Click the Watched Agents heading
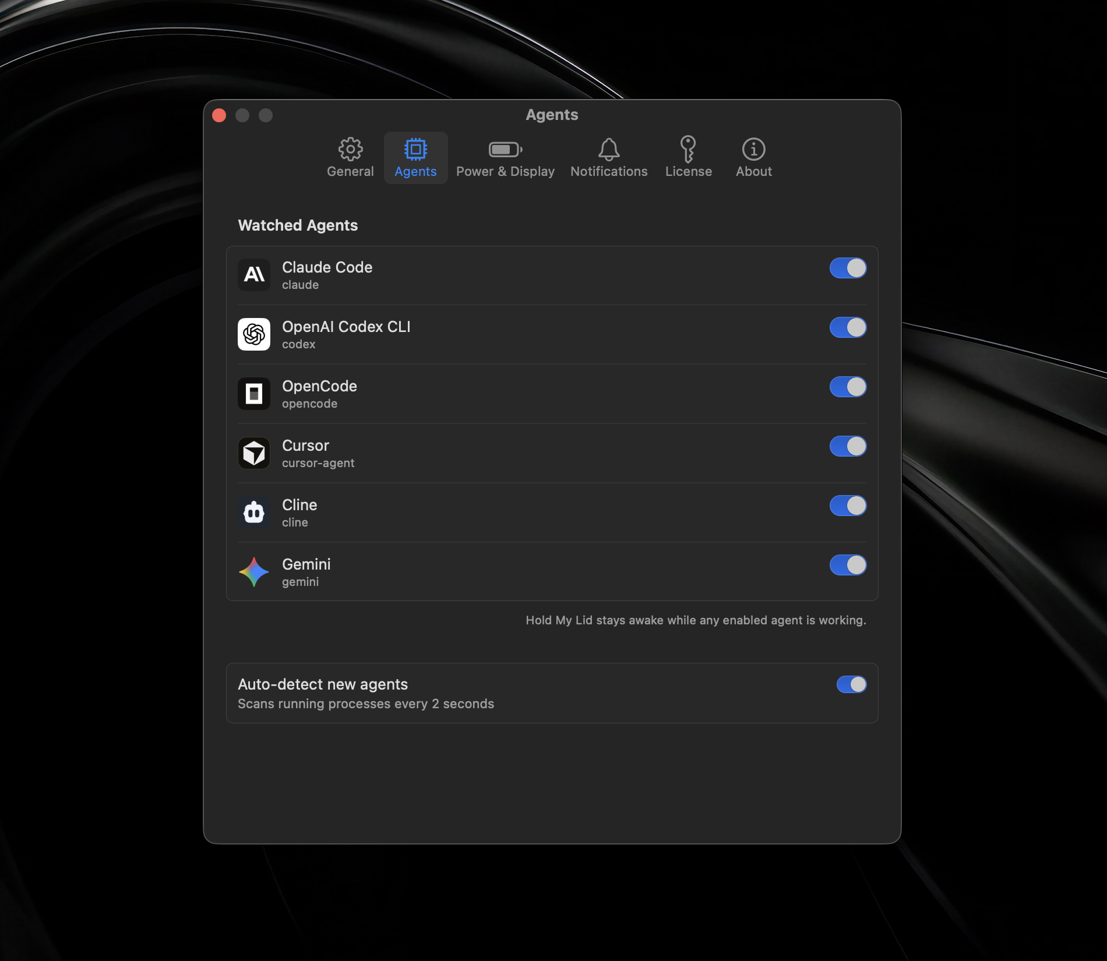Image resolution: width=1107 pixels, height=961 pixels. (298, 225)
